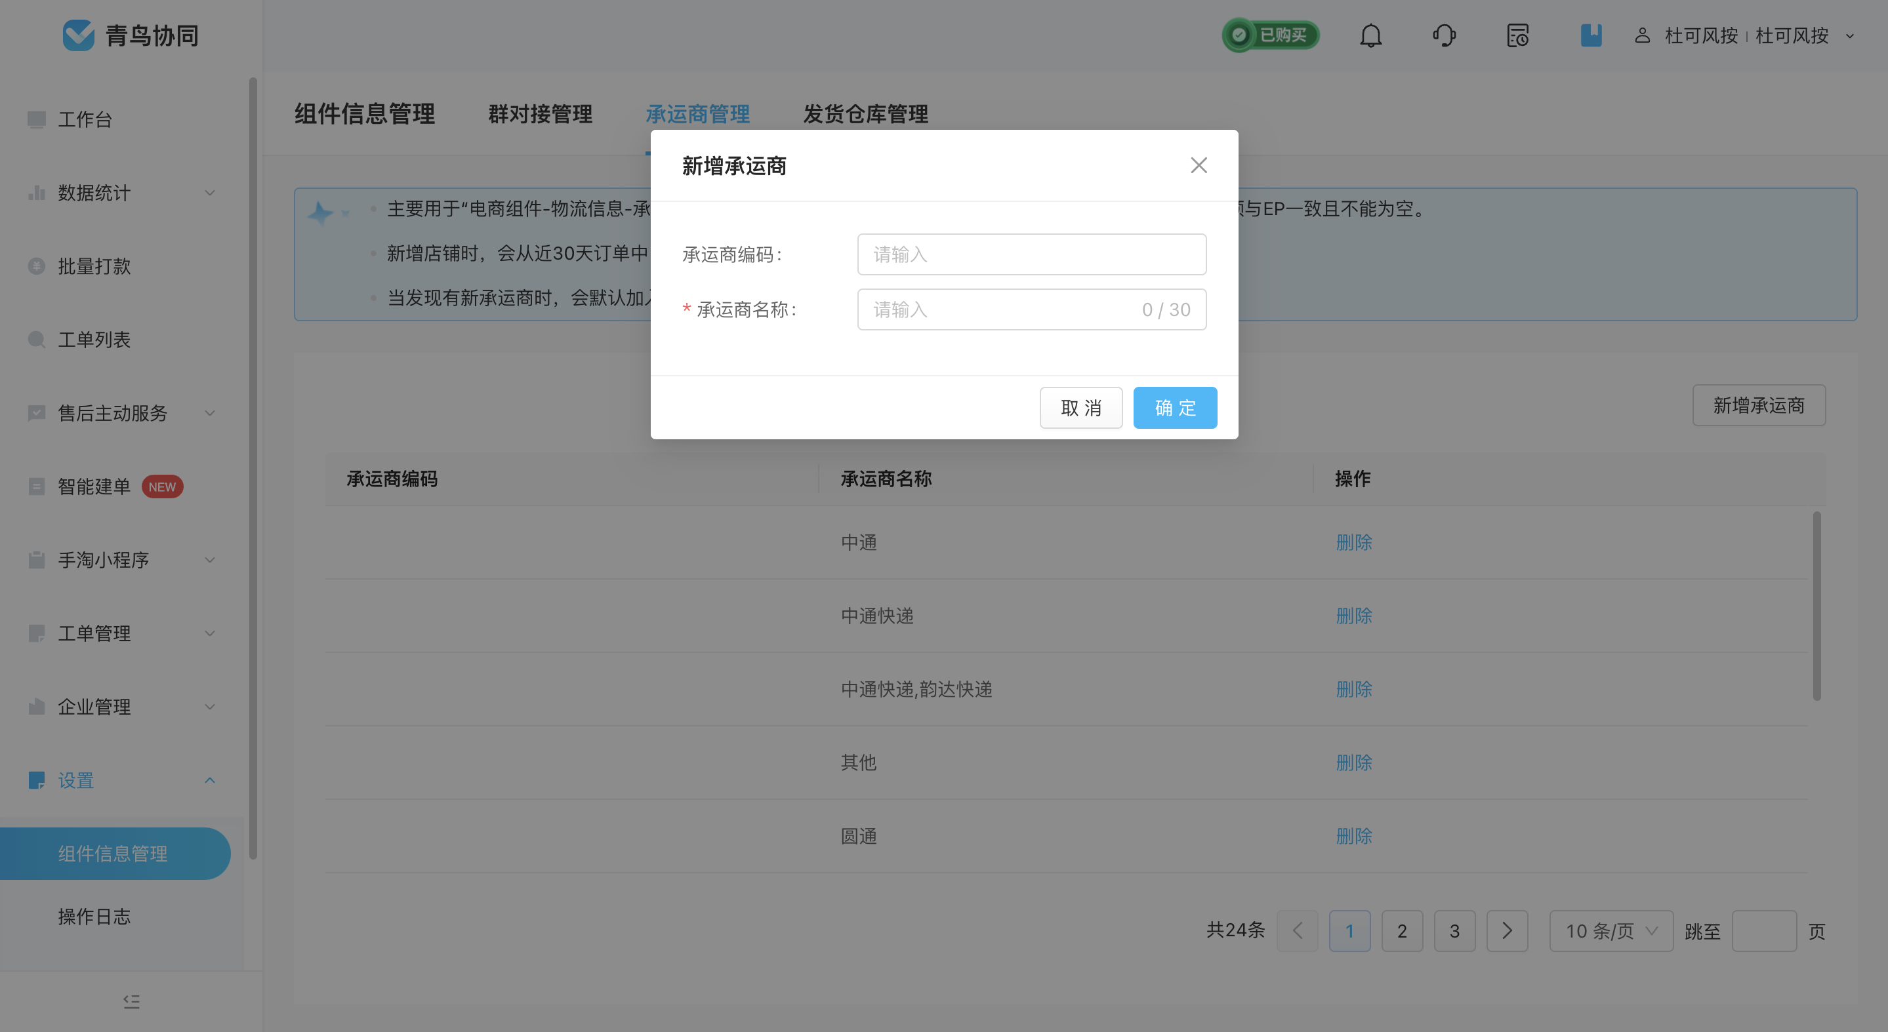Click the 企业管理 building icon
The height and width of the screenshot is (1032, 1888).
tap(36, 707)
